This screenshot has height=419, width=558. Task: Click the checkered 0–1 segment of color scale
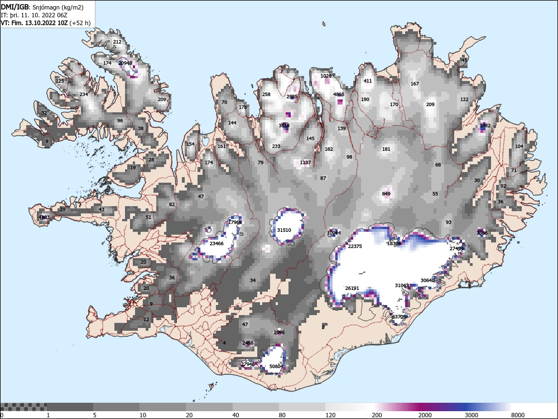[x=23, y=407]
